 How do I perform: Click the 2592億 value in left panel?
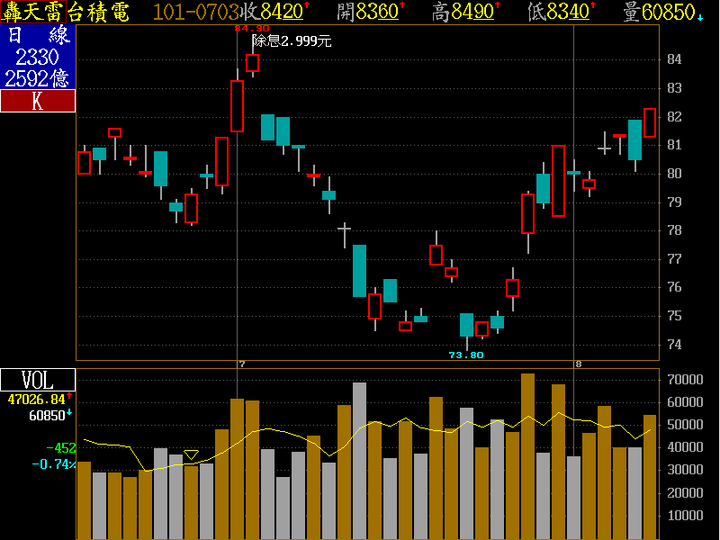pyautogui.click(x=38, y=78)
